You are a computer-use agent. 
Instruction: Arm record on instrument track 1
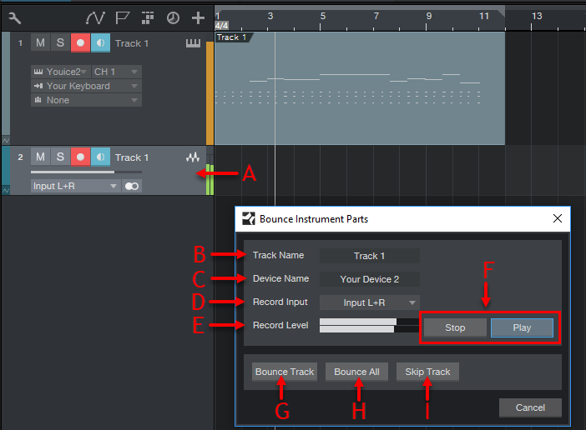pos(80,42)
